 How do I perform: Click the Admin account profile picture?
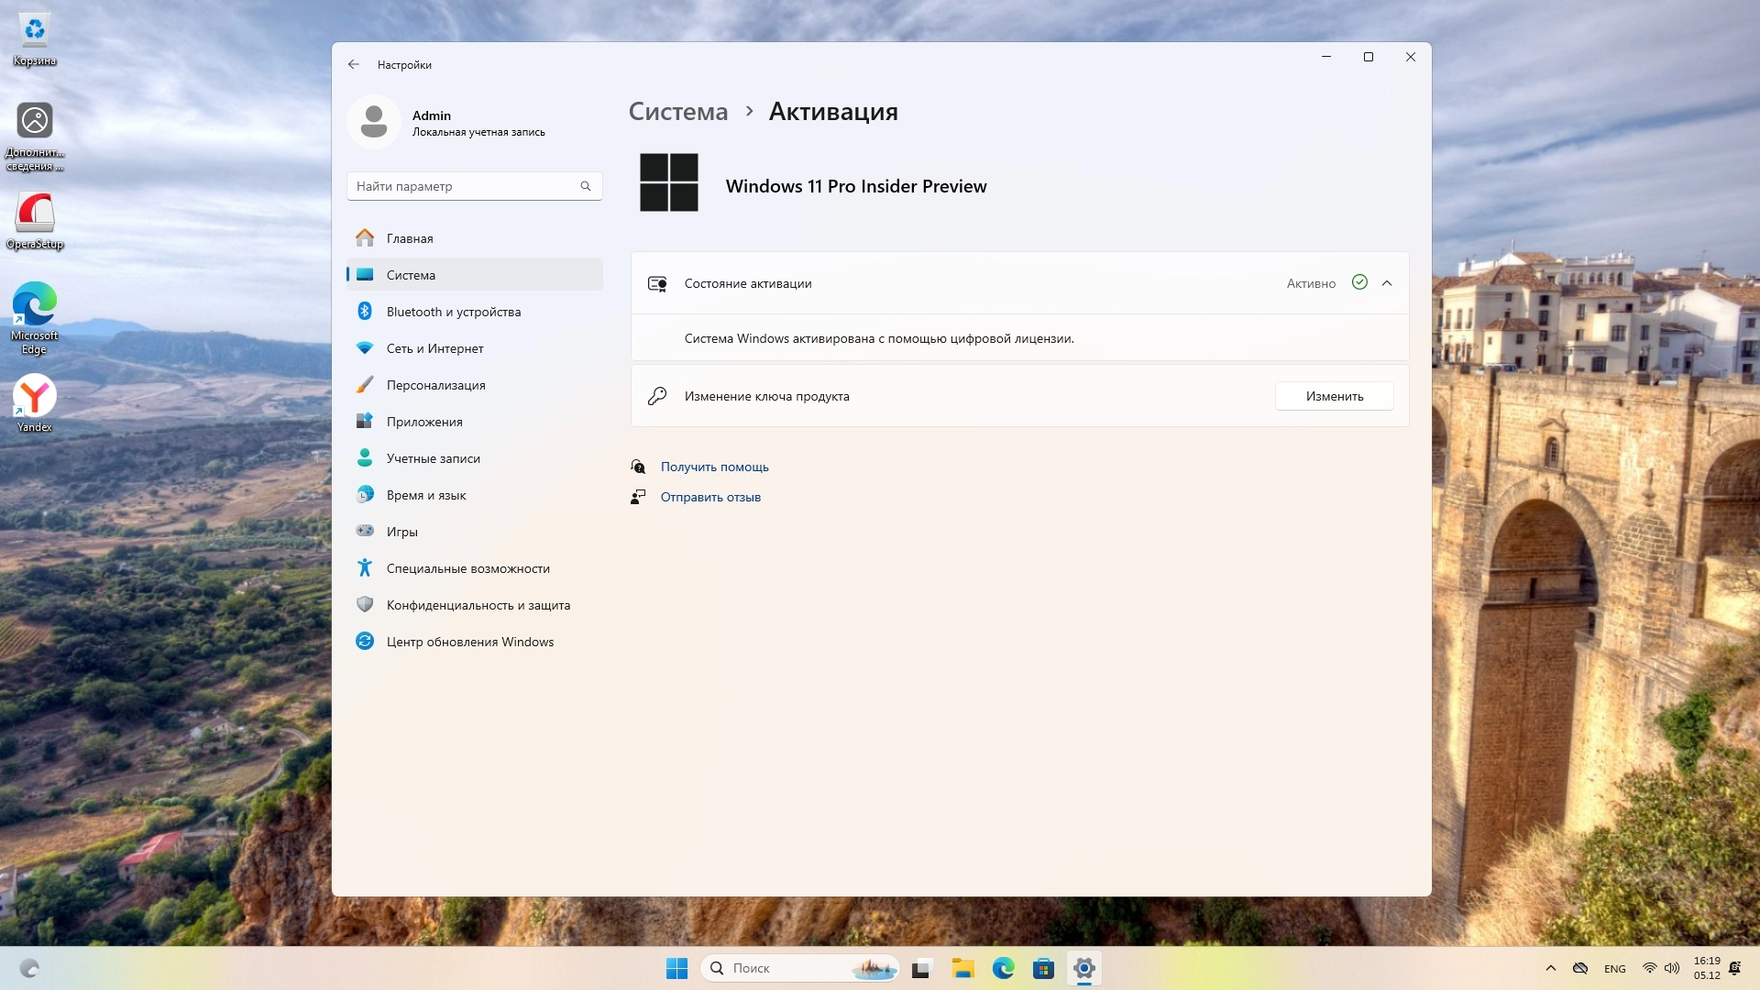tap(374, 122)
